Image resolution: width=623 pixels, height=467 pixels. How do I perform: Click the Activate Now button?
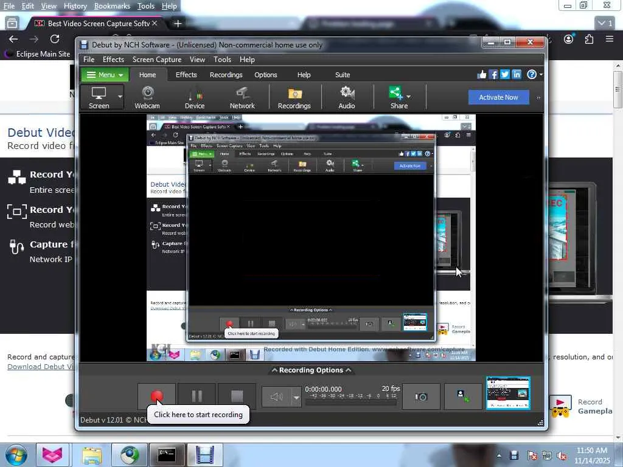click(x=498, y=97)
